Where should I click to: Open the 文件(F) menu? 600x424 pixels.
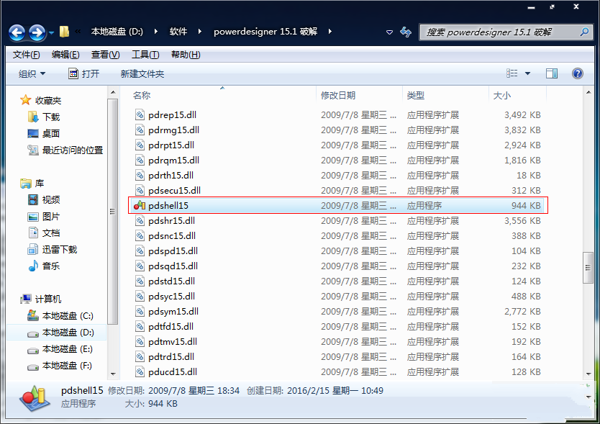coord(26,55)
